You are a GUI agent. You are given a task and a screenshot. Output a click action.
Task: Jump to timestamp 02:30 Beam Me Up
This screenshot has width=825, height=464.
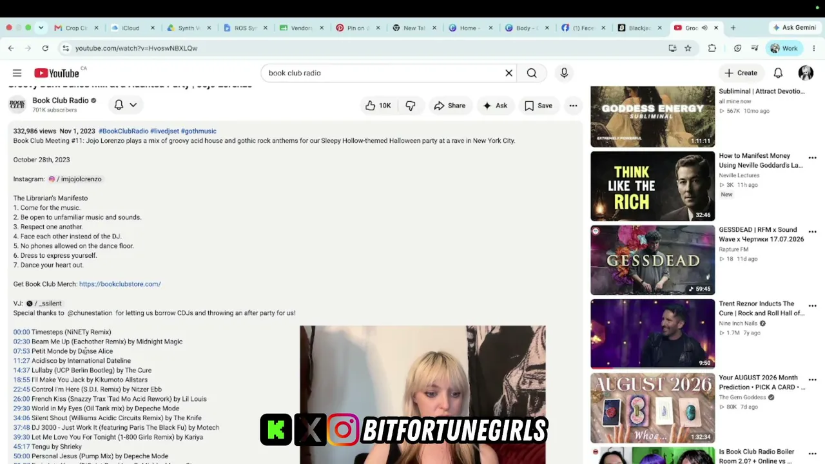[x=21, y=342]
